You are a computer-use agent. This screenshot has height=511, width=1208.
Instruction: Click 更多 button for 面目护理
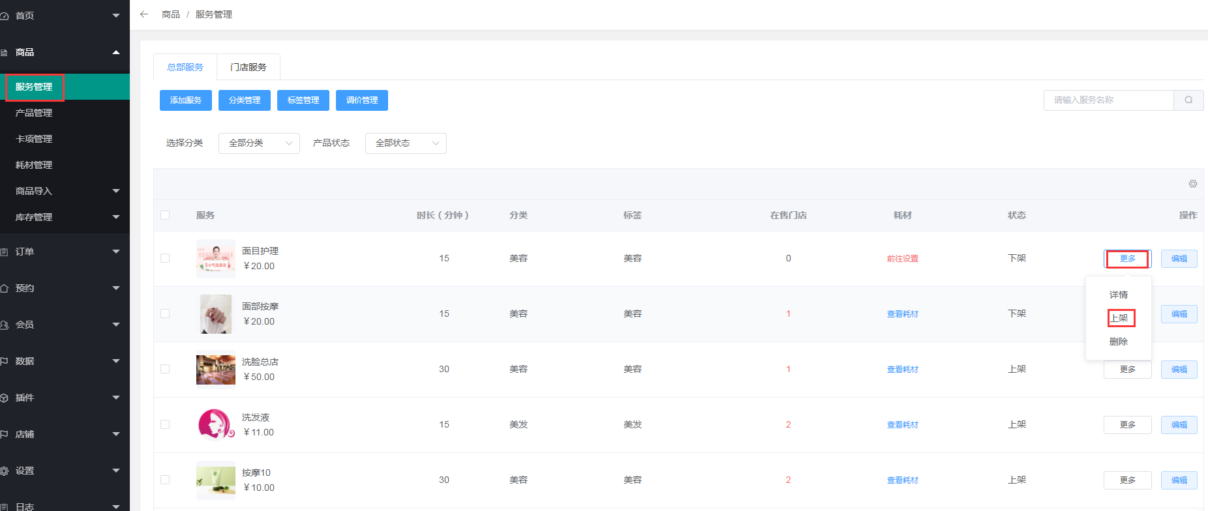click(x=1128, y=259)
